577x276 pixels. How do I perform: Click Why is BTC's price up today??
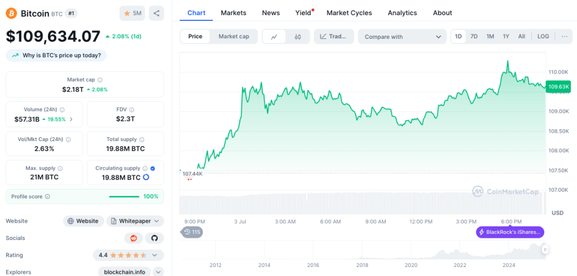(x=56, y=56)
